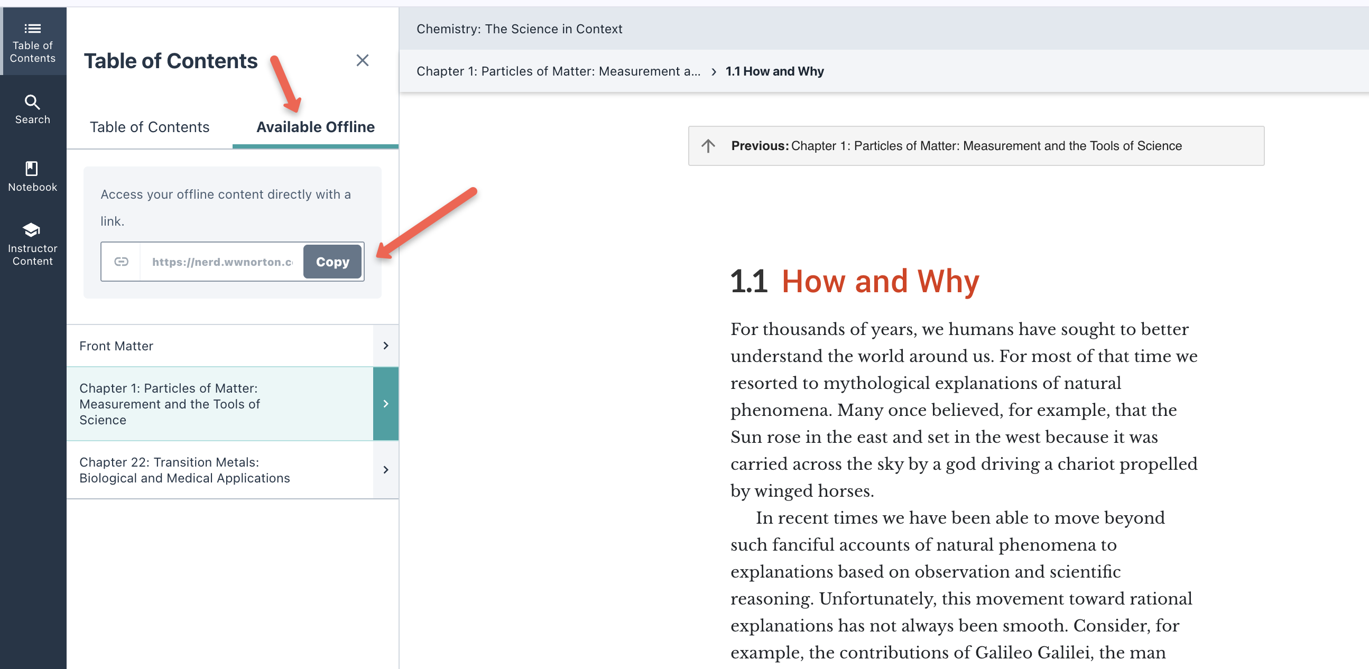The image size is (1369, 669).
Task: Click the breadcrumb separator chevron
Action: pos(714,72)
